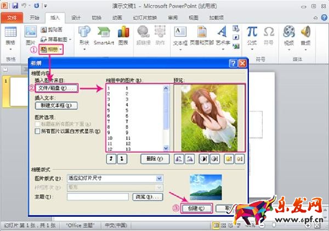The height and width of the screenshot is (231, 329).
Task: Minimize the ribbon with the caret icon
Action: 316,18
